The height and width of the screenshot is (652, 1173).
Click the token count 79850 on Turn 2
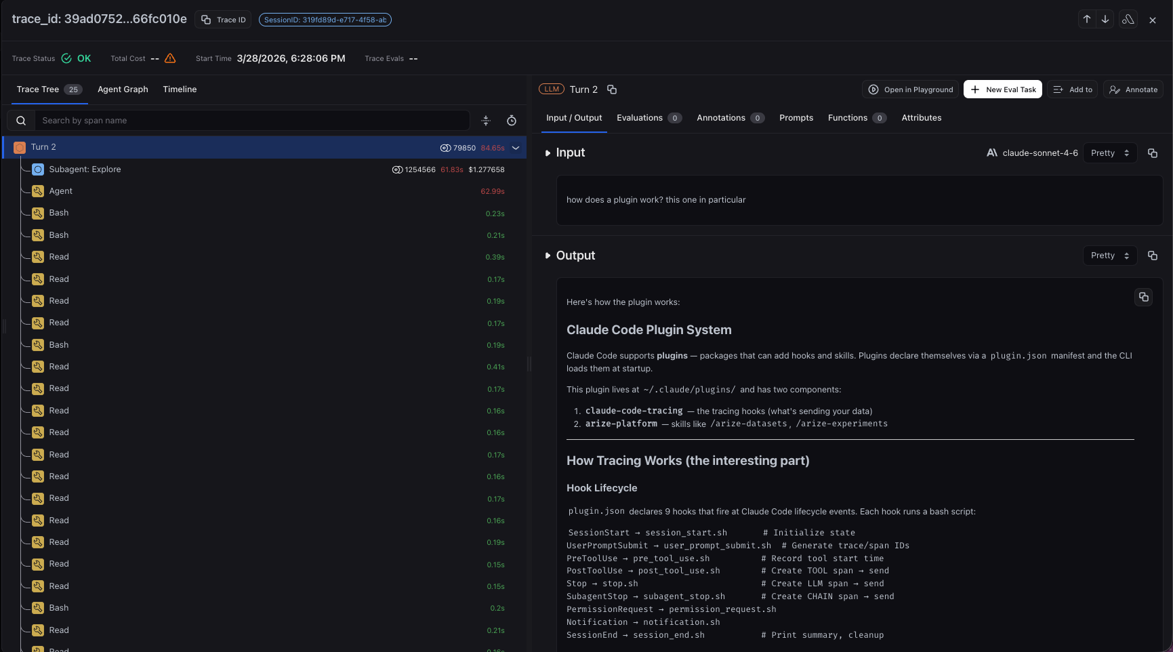pos(458,148)
